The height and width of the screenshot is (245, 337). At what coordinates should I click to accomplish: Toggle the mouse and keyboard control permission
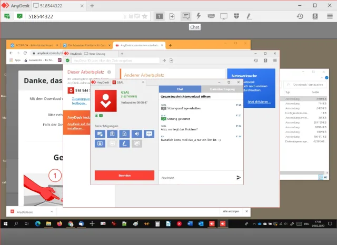(x=100, y=134)
